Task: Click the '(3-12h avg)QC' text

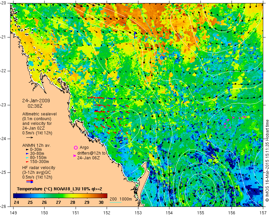Action: coord(36,172)
